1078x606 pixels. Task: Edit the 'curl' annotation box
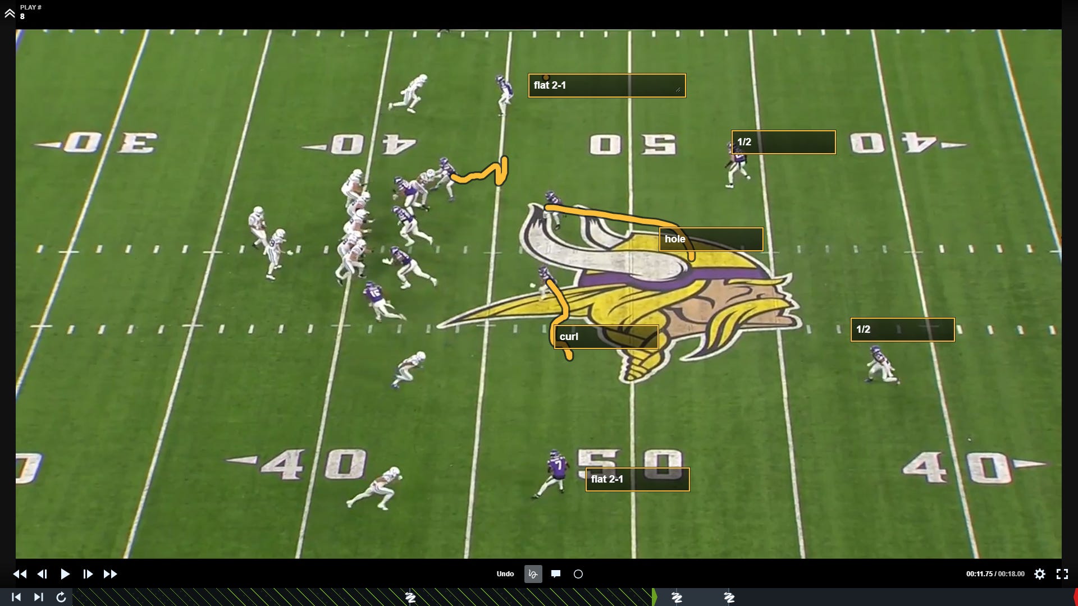(606, 337)
